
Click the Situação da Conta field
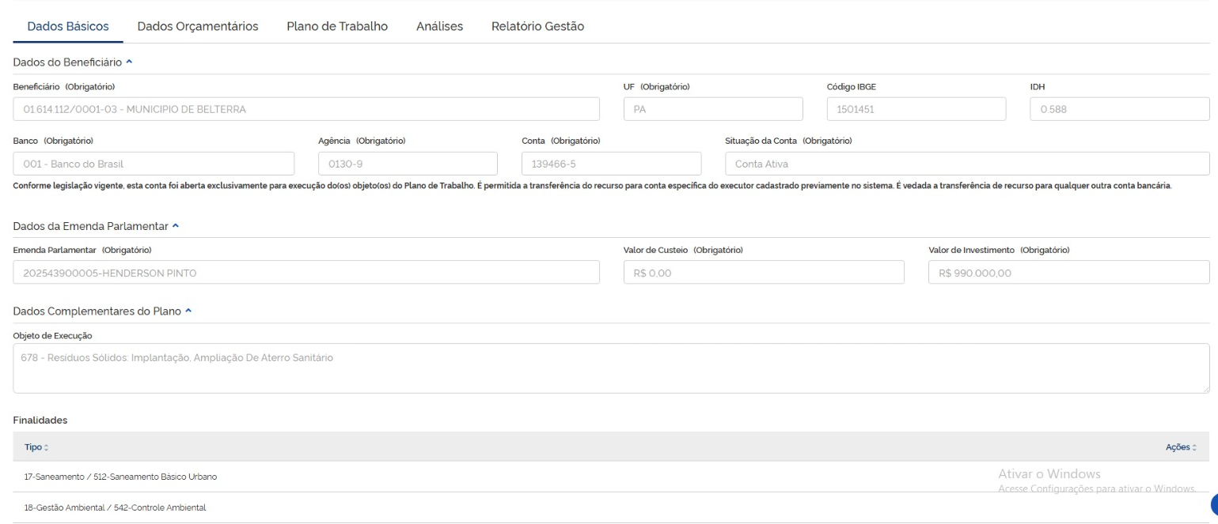(x=966, y=164)
